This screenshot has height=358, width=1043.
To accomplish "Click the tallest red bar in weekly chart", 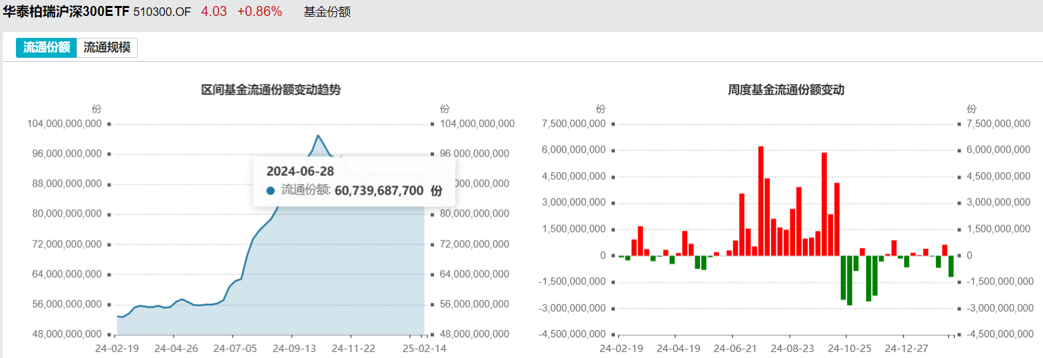I will point(760,201).
